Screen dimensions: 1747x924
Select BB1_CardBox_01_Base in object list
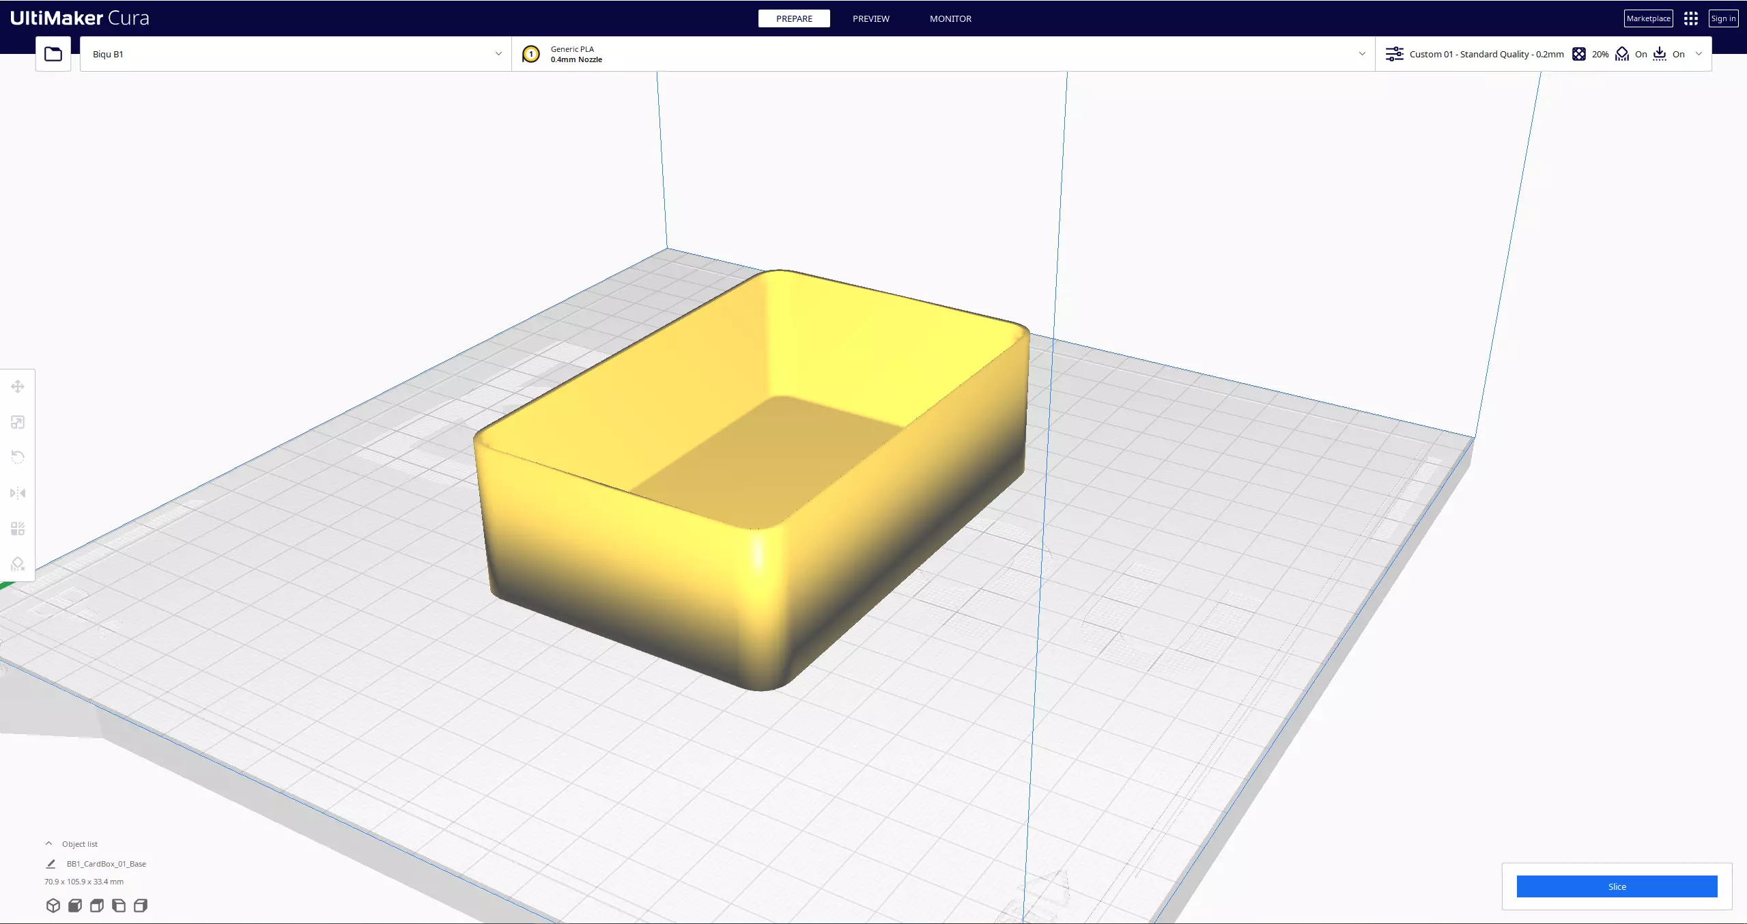click(x=106, y=864)
